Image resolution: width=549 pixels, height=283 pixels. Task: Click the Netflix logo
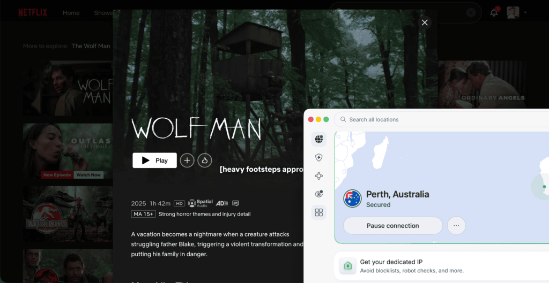coord(33,13)
